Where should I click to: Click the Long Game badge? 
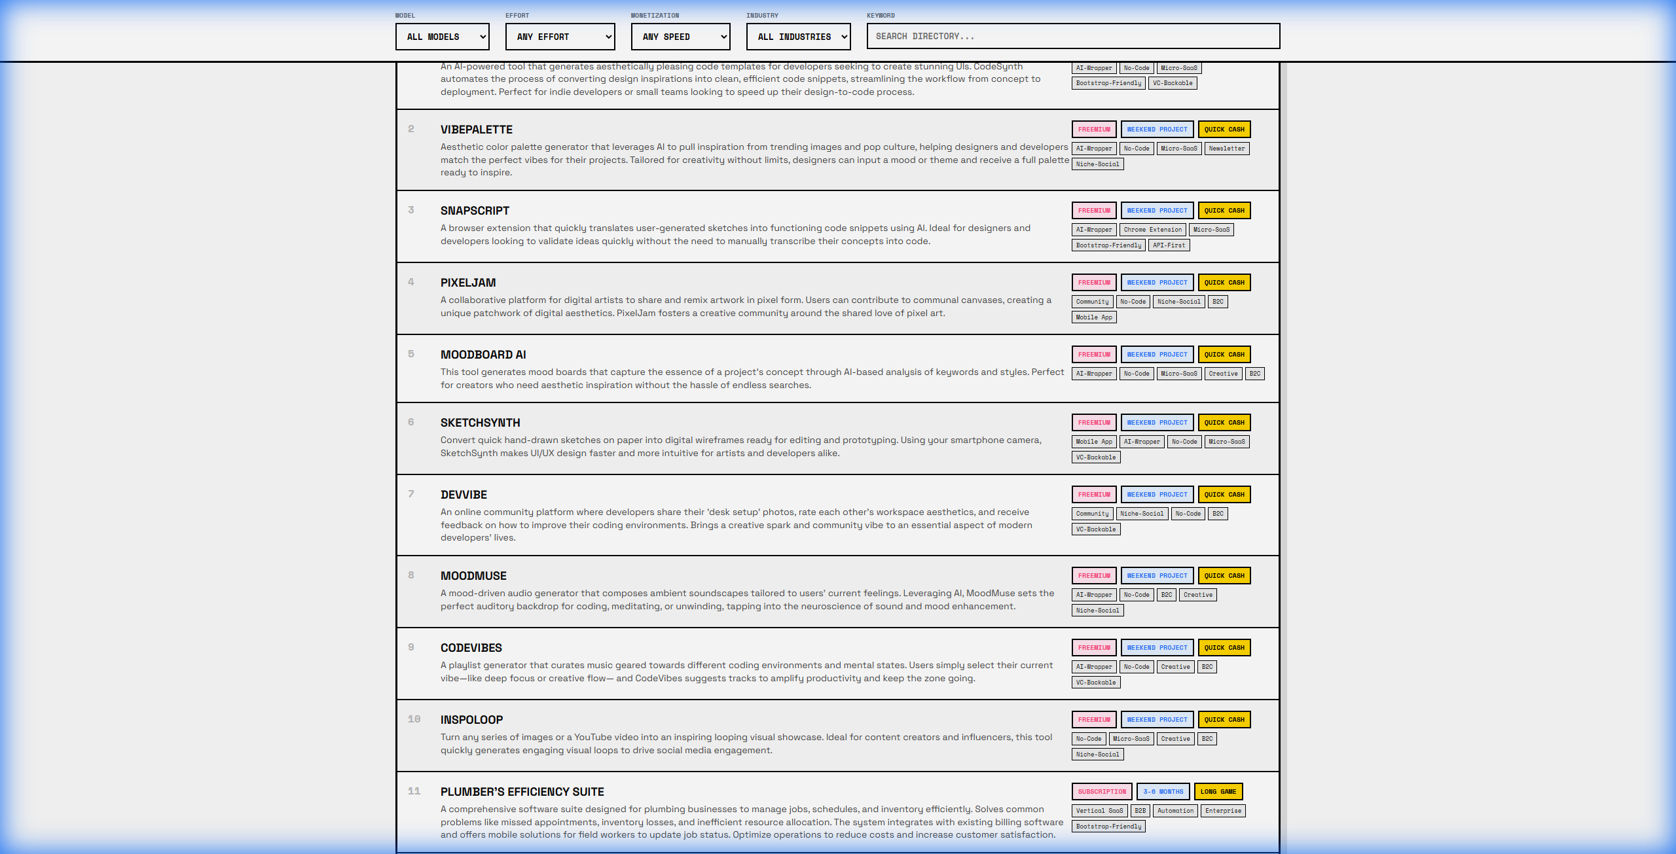[1218, 792]
